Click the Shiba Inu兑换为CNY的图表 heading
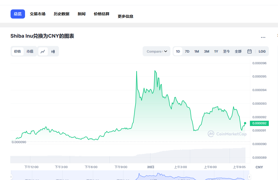 42,36
